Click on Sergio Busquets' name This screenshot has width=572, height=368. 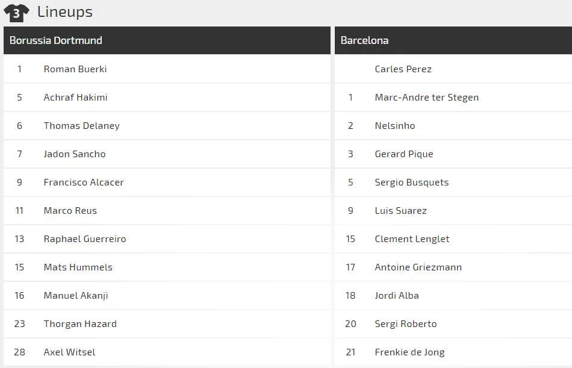click(x=411, y=182)
